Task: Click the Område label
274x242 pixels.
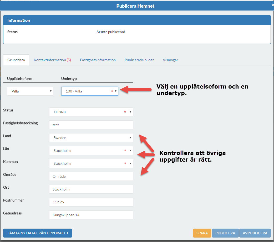Action: (x=10, y=174)
